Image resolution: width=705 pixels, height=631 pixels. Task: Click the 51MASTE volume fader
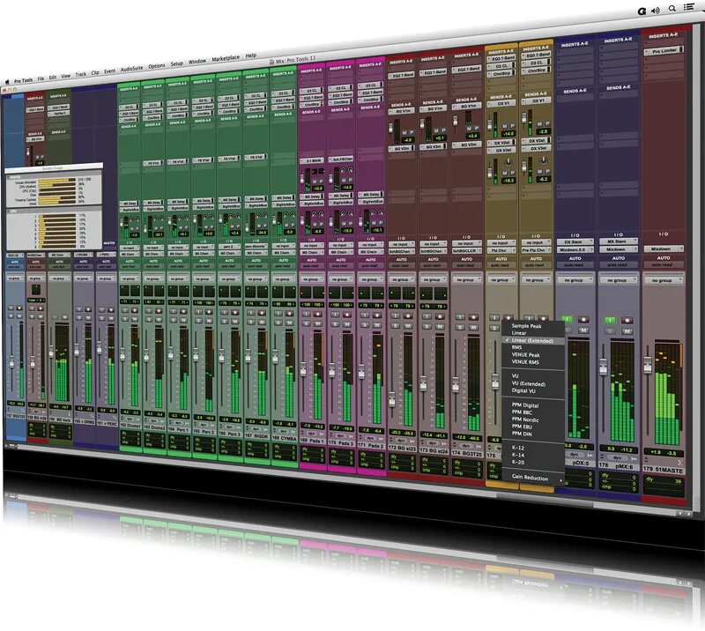point(648,365)
